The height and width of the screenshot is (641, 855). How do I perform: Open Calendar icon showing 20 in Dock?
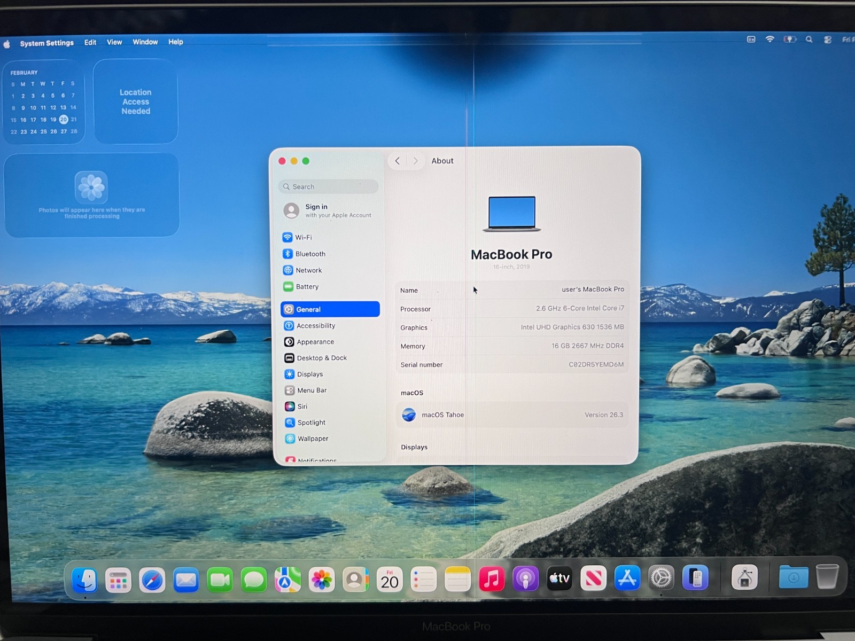point(390,580)
